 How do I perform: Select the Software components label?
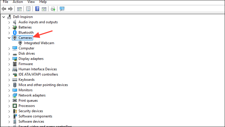click(35, 116)
